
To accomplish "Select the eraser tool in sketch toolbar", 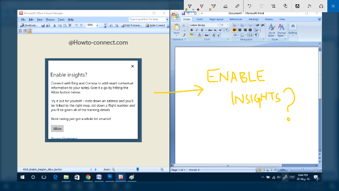I will tap(225, 6).
